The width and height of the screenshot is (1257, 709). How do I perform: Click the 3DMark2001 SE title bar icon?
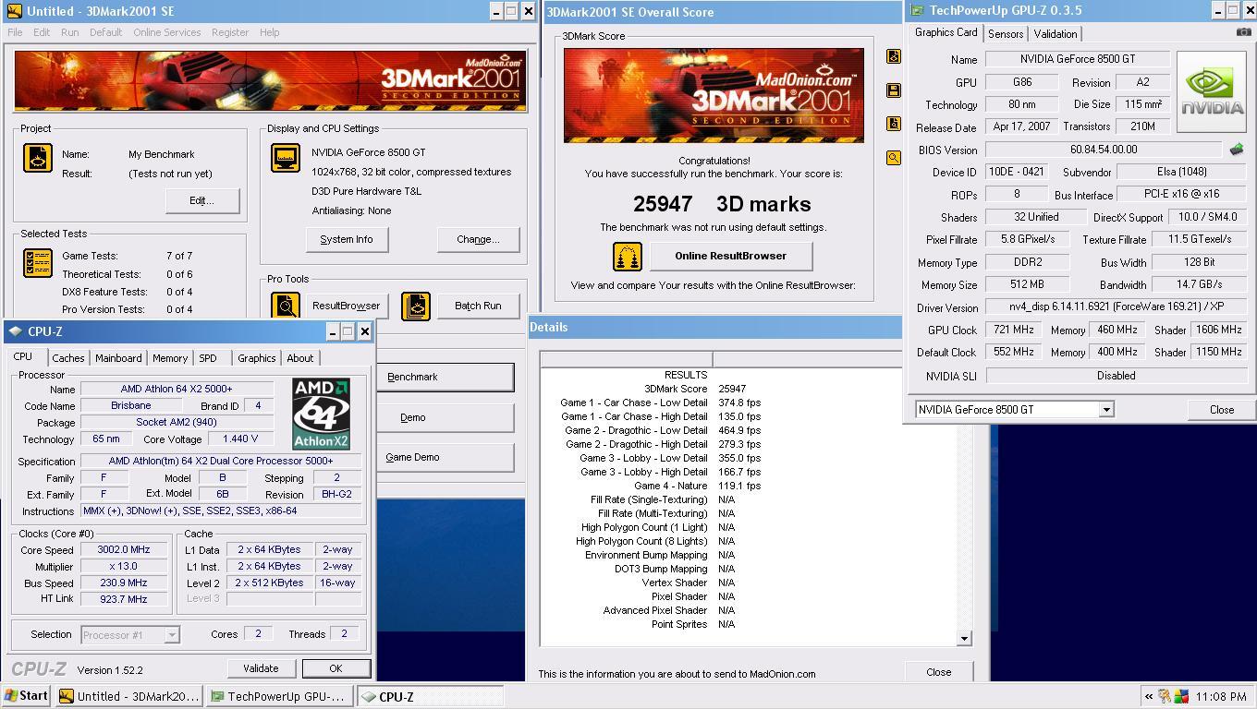(15, 11)
